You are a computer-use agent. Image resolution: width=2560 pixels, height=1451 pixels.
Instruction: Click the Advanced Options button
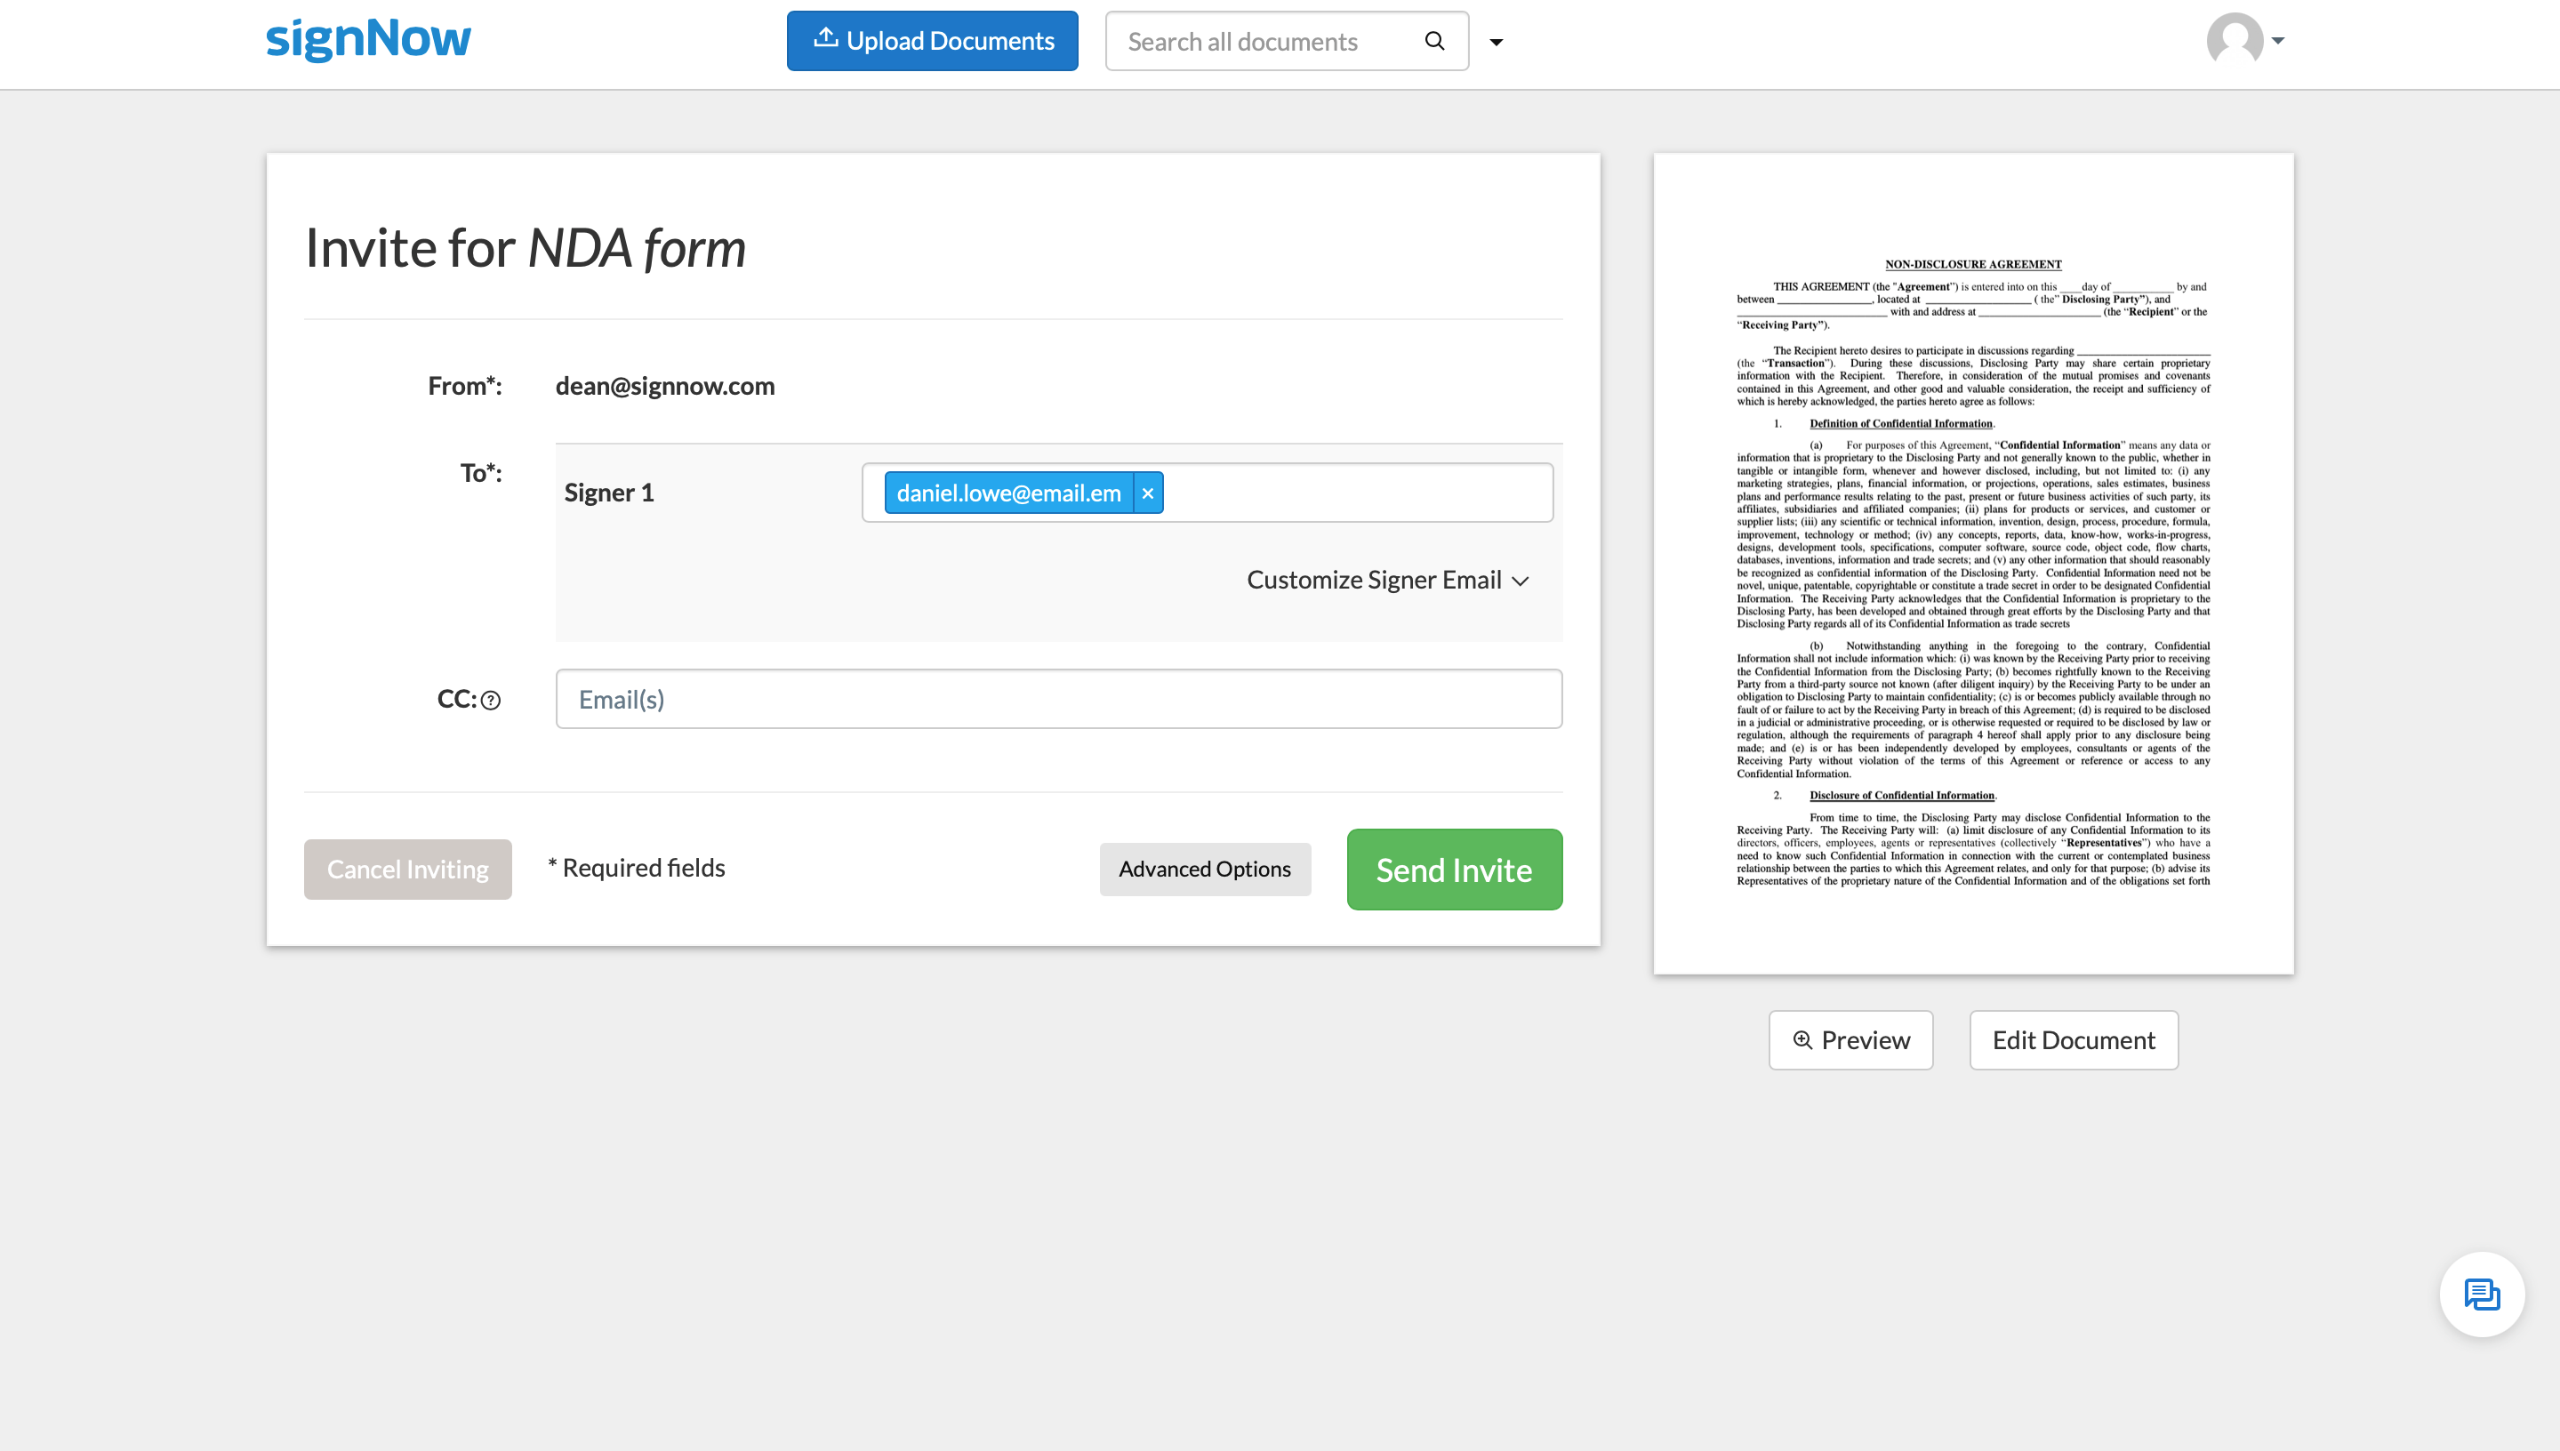(x=1204, y=869)
